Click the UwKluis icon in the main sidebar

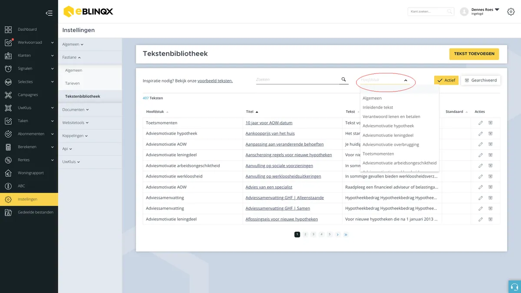click(x=8, y=108)
